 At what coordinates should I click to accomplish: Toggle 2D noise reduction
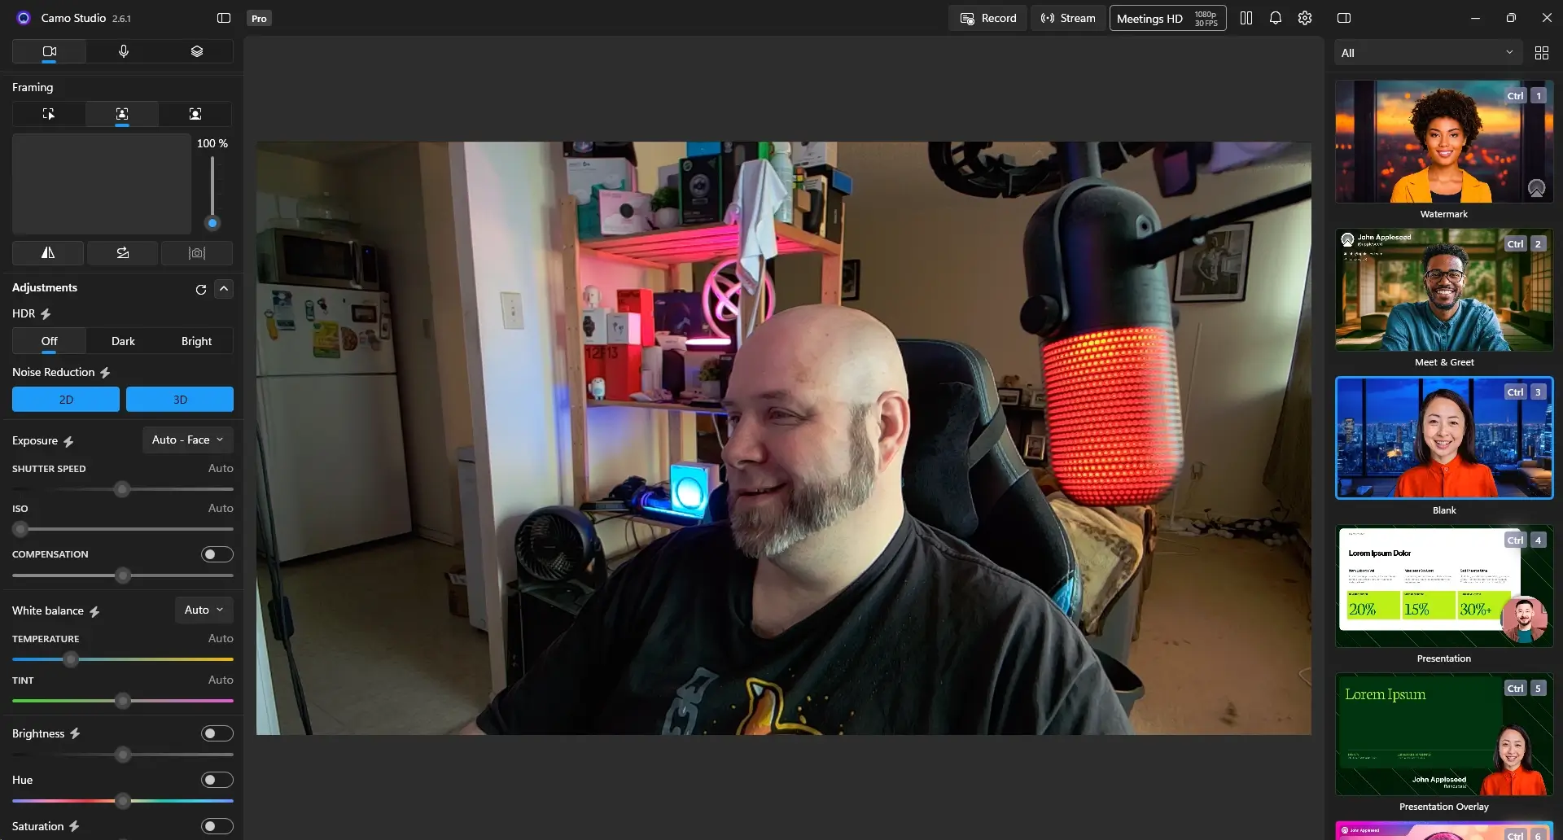coord(66,400)
